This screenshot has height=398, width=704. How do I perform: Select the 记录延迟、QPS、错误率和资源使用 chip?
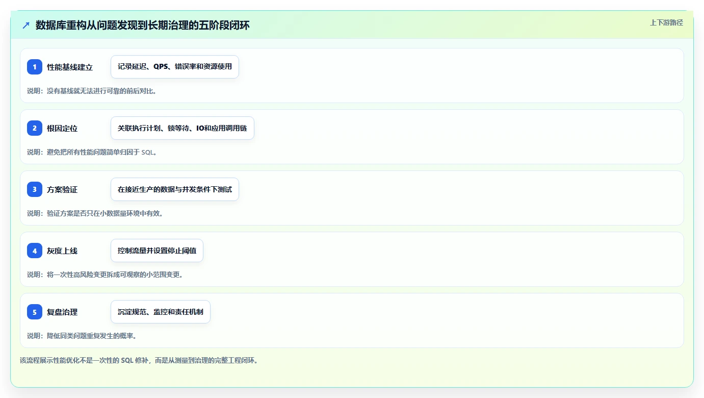(175, 67)
